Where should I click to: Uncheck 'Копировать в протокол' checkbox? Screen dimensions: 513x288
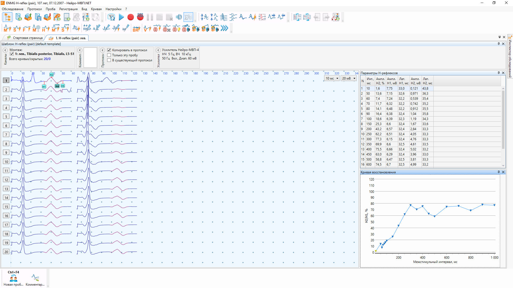tap(109, 50)
